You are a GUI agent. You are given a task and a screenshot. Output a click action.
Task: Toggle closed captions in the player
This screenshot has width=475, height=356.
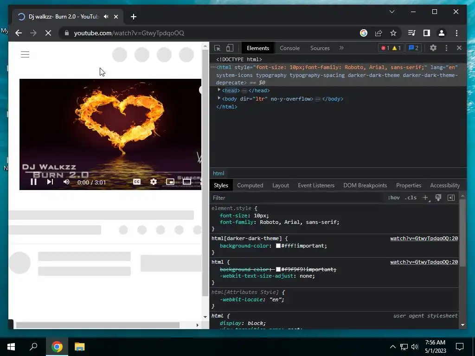(x=137, y=182)
